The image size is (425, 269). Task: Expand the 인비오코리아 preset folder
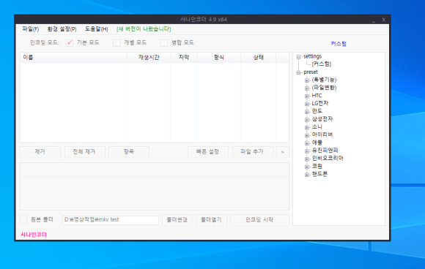(x=307, y=159)
